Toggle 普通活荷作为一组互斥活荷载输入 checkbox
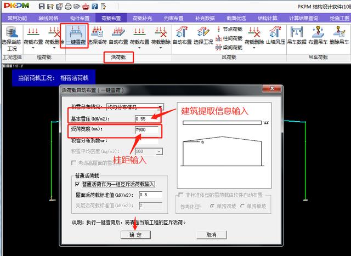 pyautogui.click(x=77, y=184)
